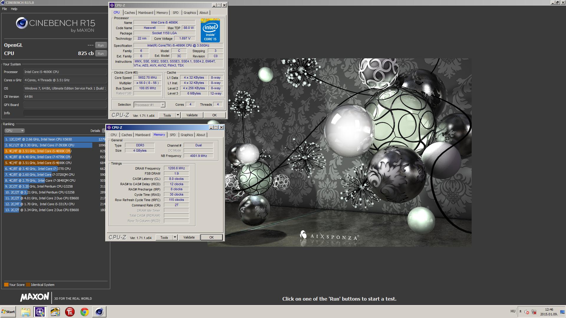Select About tab in lower CPU-Z
566x318 pixels.
click(201, 135)
